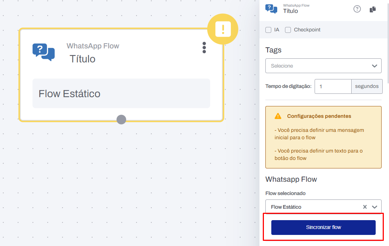Click the WhatsApp Flow label on canvas node
Image resolution: width=389 pixels, height=246 pixels.
(x=93, y=46)
